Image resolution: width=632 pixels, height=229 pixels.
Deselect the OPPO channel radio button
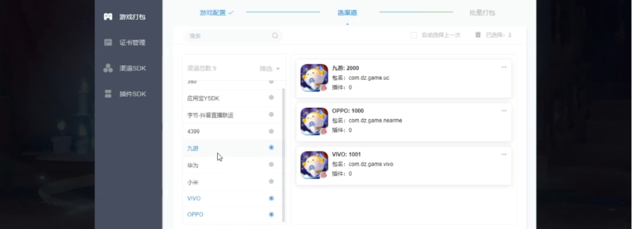[x=272, y=215]
